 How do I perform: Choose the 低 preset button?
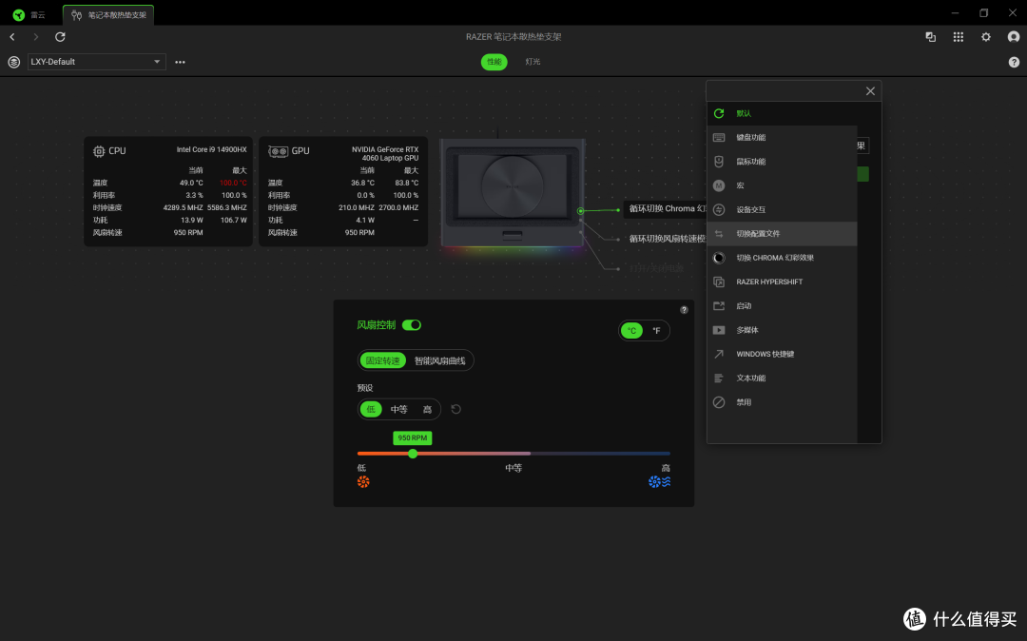click(371, 409)
